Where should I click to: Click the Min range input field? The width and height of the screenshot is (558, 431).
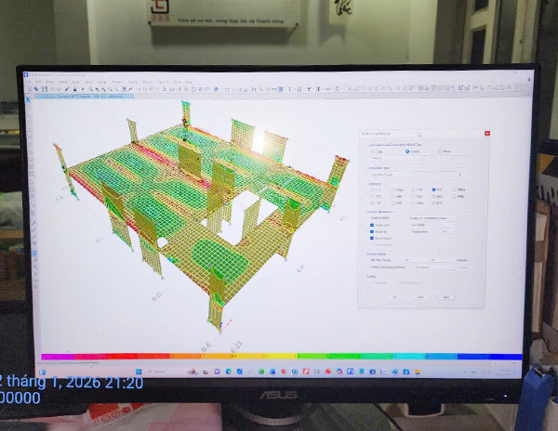[418, 260]
